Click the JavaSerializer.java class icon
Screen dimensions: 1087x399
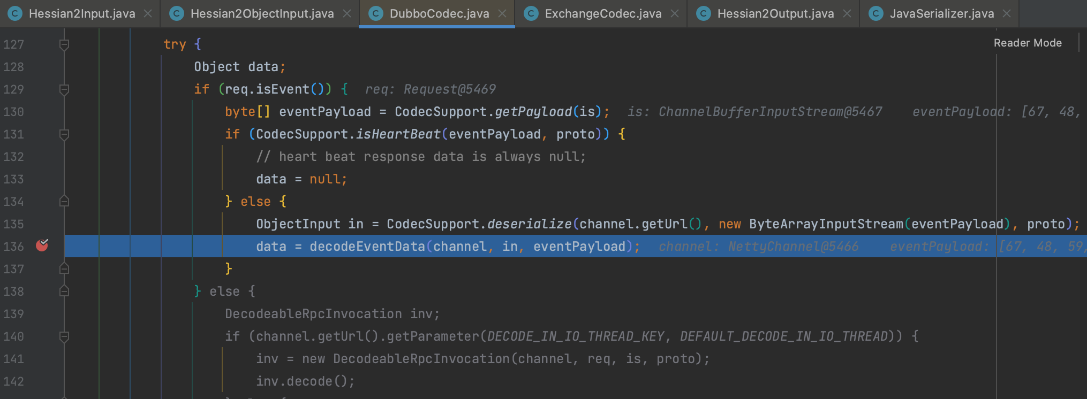[875, 13]
